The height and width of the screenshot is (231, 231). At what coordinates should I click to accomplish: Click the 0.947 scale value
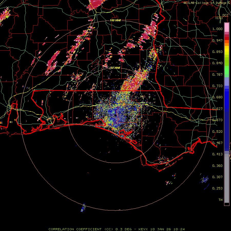217,40
